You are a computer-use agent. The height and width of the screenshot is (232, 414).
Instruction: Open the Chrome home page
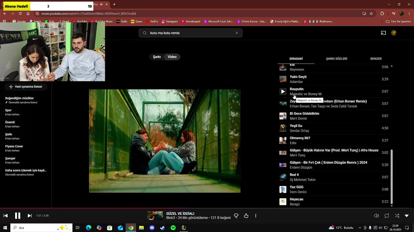pos(28,14)
